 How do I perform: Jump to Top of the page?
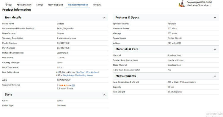pos(8,5)
